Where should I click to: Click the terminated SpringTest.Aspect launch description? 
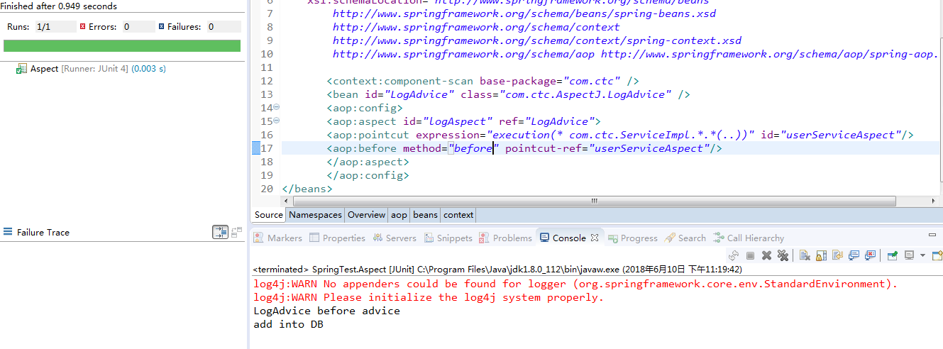pos(497,270)
